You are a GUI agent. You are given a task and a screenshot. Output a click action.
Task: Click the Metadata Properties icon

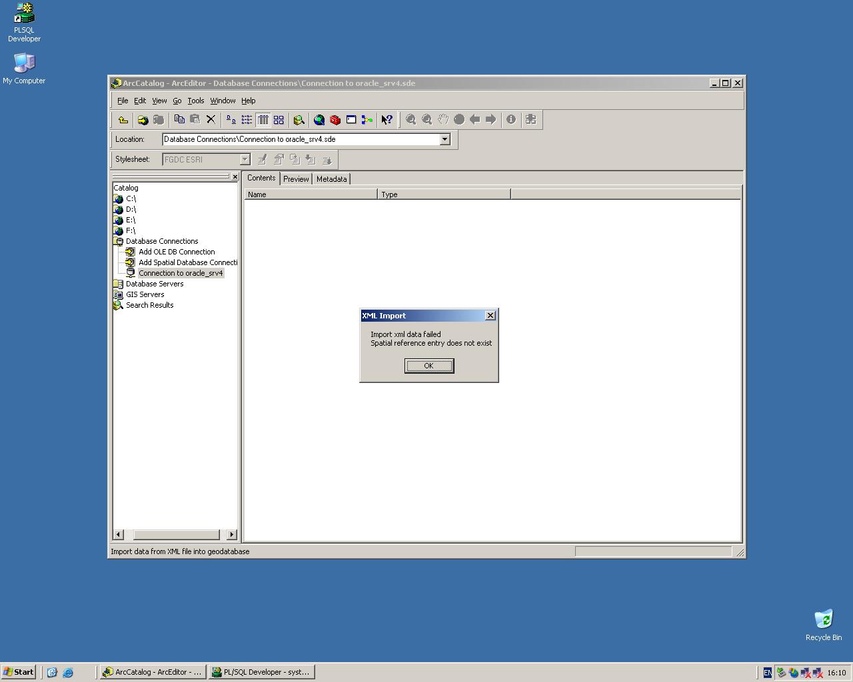(x=279, y=160)
